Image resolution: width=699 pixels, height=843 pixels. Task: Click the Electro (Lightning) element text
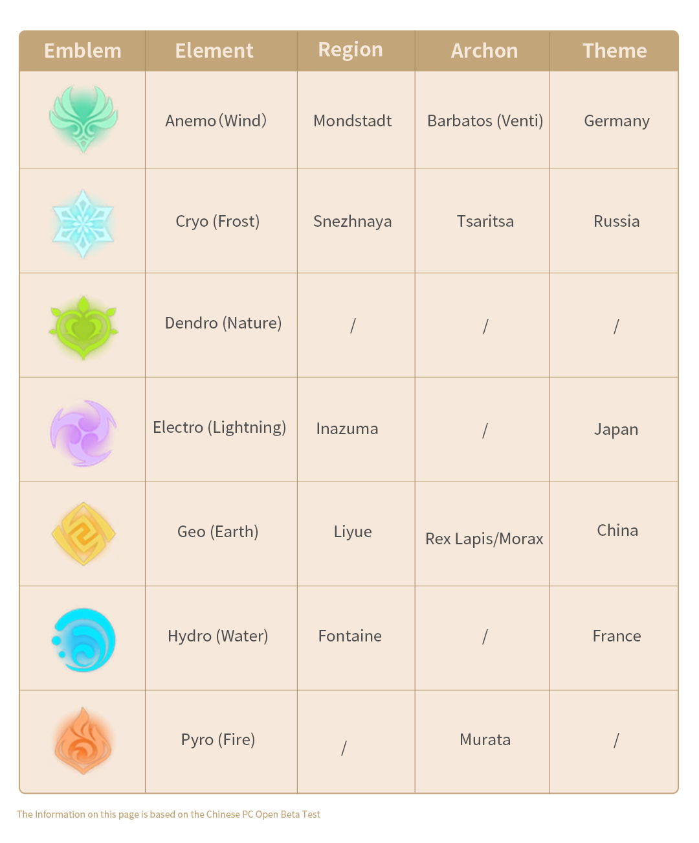pos(219,428)
